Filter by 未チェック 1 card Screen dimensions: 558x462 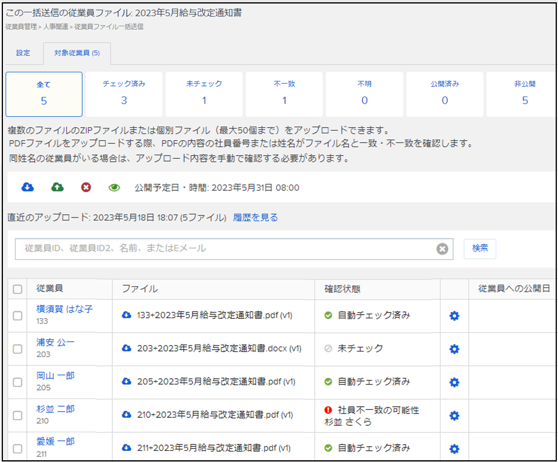coord(204,94)
